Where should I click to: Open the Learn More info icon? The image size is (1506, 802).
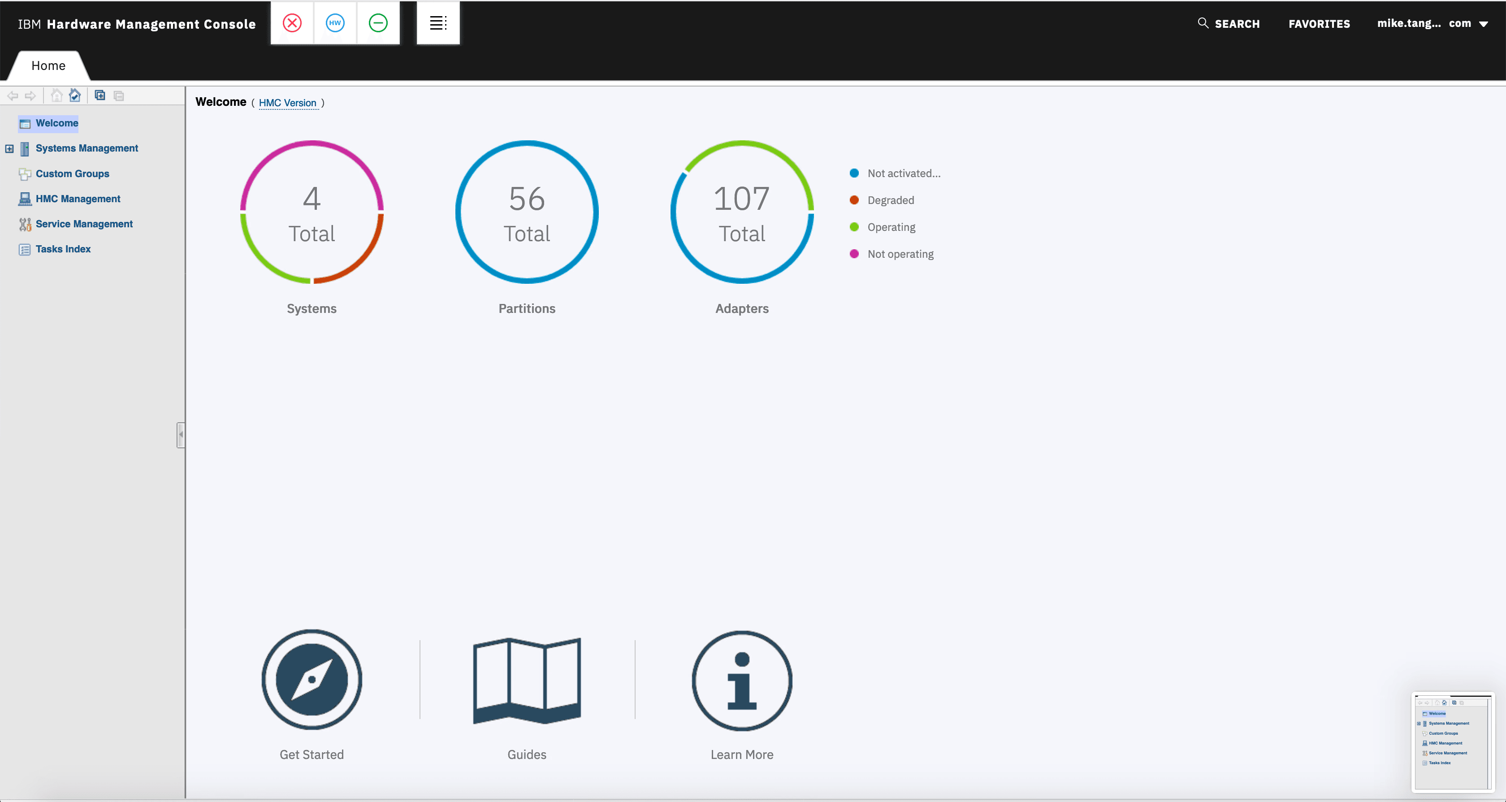pos(742,681)
